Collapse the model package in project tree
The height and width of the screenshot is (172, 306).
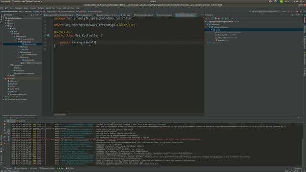pos(19,47)
